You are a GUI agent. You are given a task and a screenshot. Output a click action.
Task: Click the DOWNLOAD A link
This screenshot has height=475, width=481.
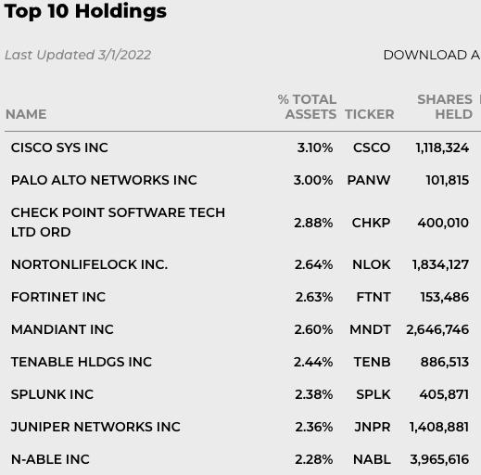[x=432, y=55]
